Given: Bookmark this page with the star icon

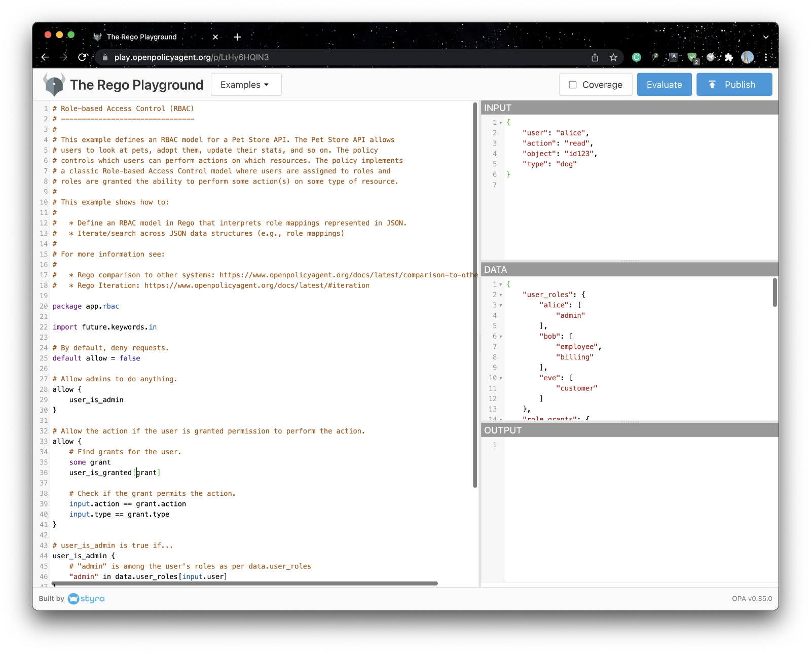Looking at the screenshot, I should click(x=613, y=57).
